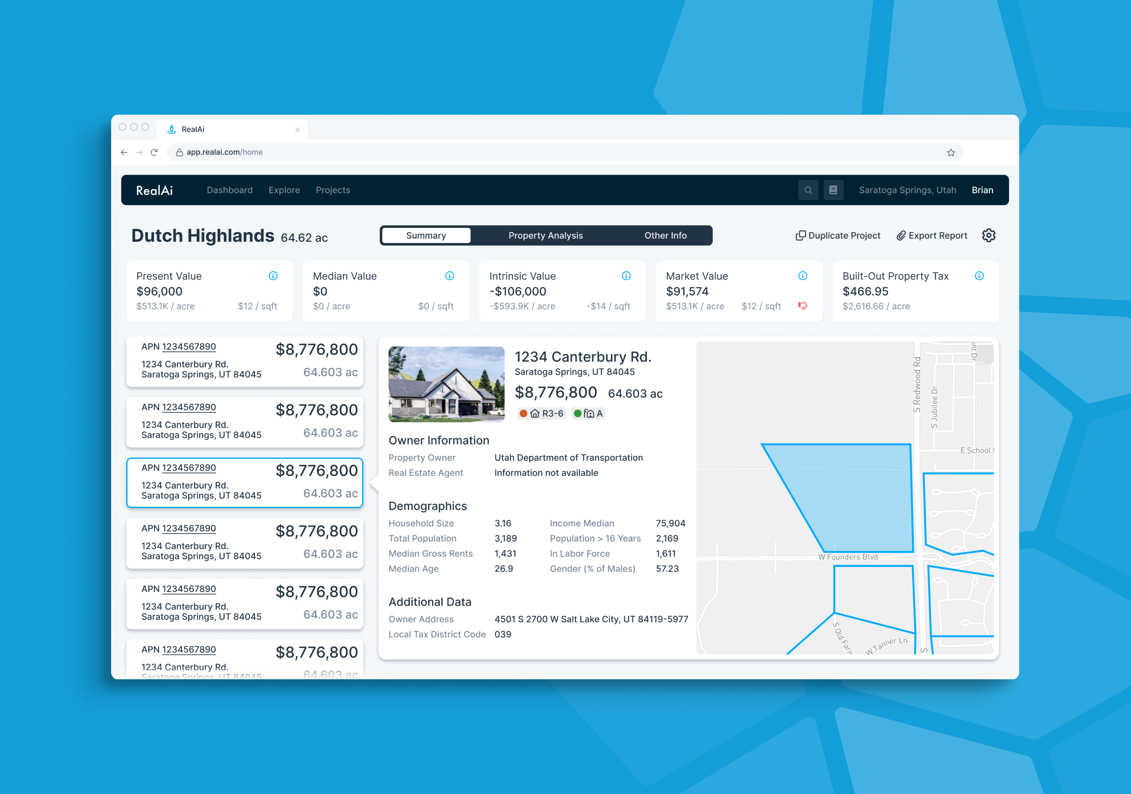This screenshot has height=794, width=1131.
Task: Open the search icon in navbar
Action: [808, 190]
